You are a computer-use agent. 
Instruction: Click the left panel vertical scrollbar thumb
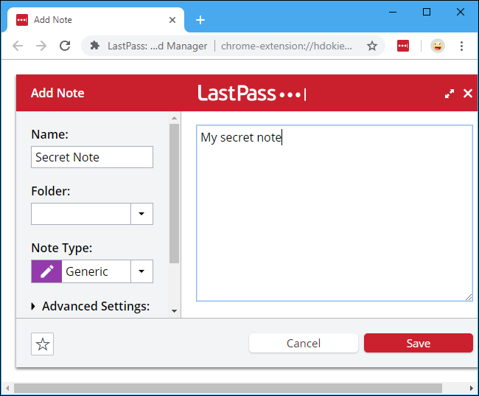[175, 193]
